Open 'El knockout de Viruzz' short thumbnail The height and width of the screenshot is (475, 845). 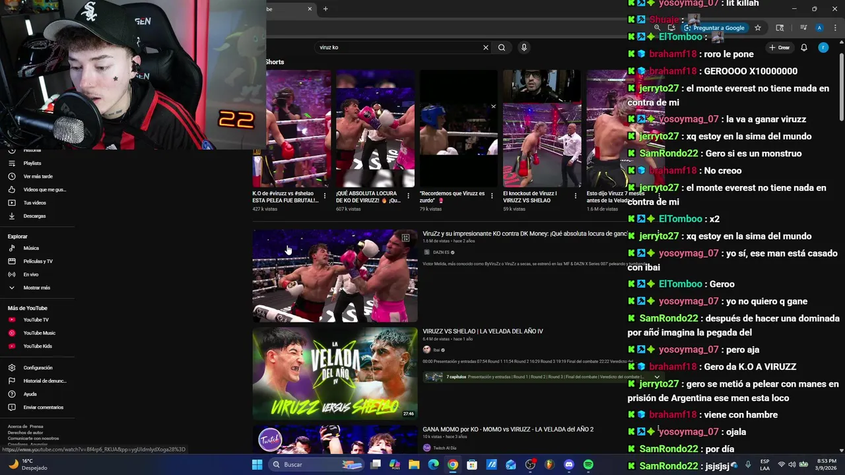pos(542,129)
